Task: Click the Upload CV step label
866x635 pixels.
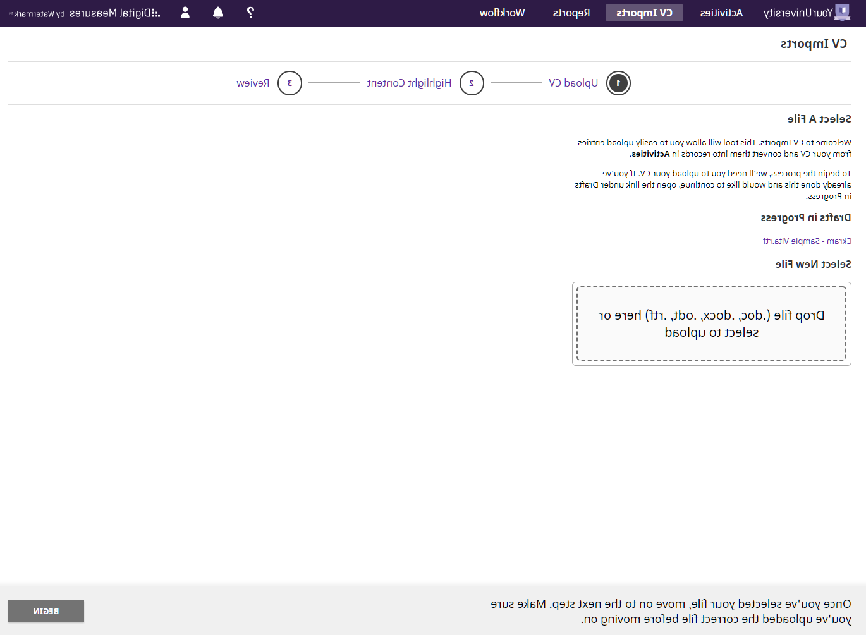Action: coord(573,83)
